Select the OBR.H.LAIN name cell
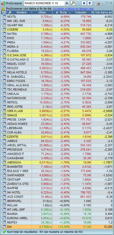114x235 pixels. [19, 111]
